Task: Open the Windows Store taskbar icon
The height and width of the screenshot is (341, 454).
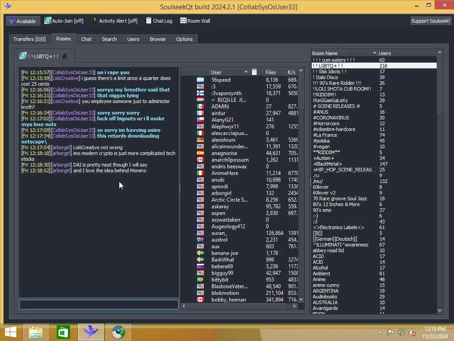Action: click(x=63, y=332)
